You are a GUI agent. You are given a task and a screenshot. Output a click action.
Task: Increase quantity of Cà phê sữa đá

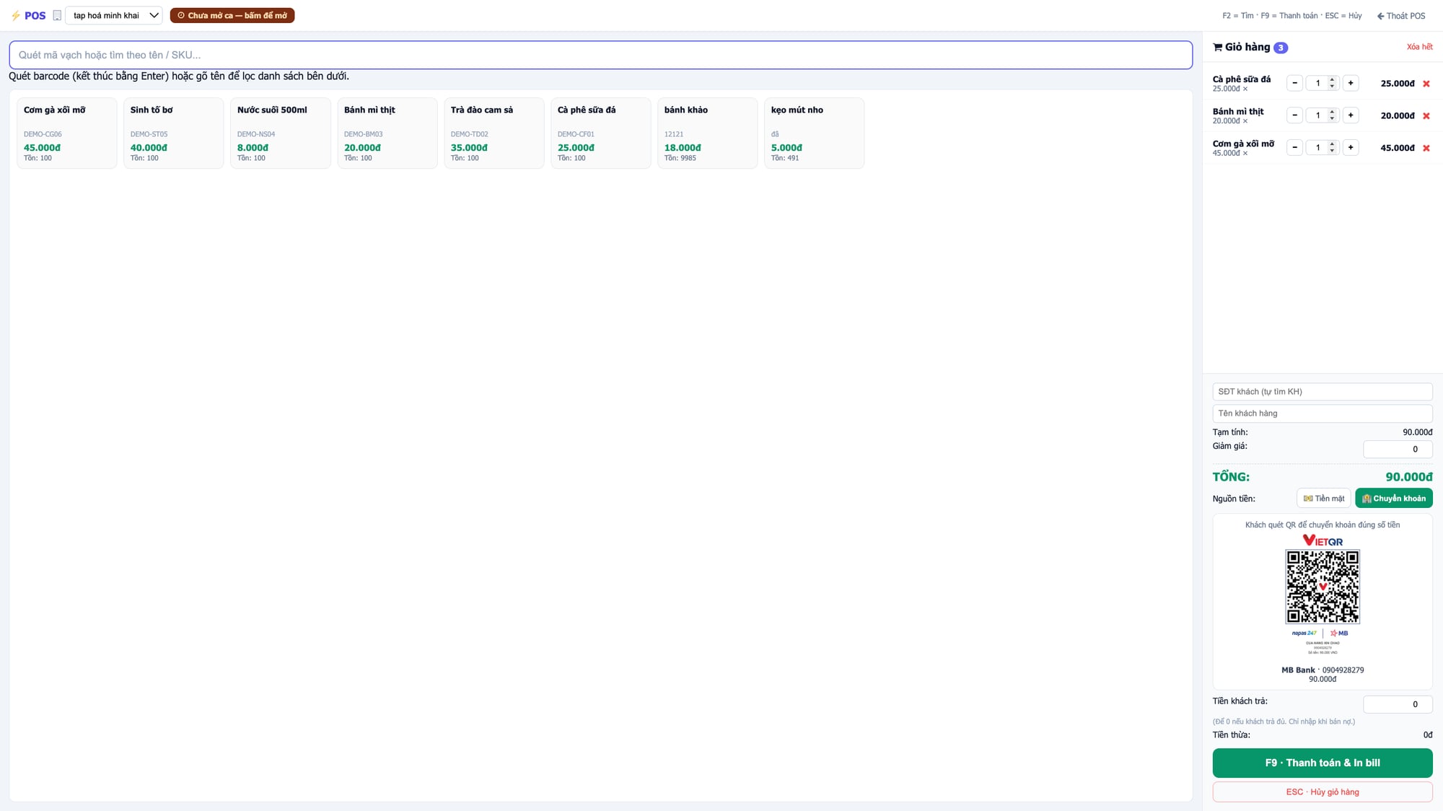click(1351, 83)
